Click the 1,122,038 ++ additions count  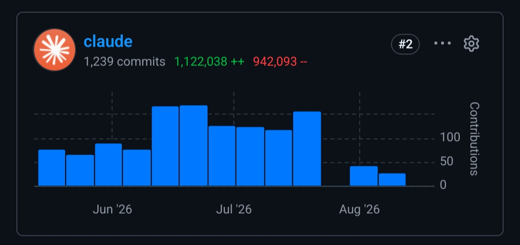(209, 62)
